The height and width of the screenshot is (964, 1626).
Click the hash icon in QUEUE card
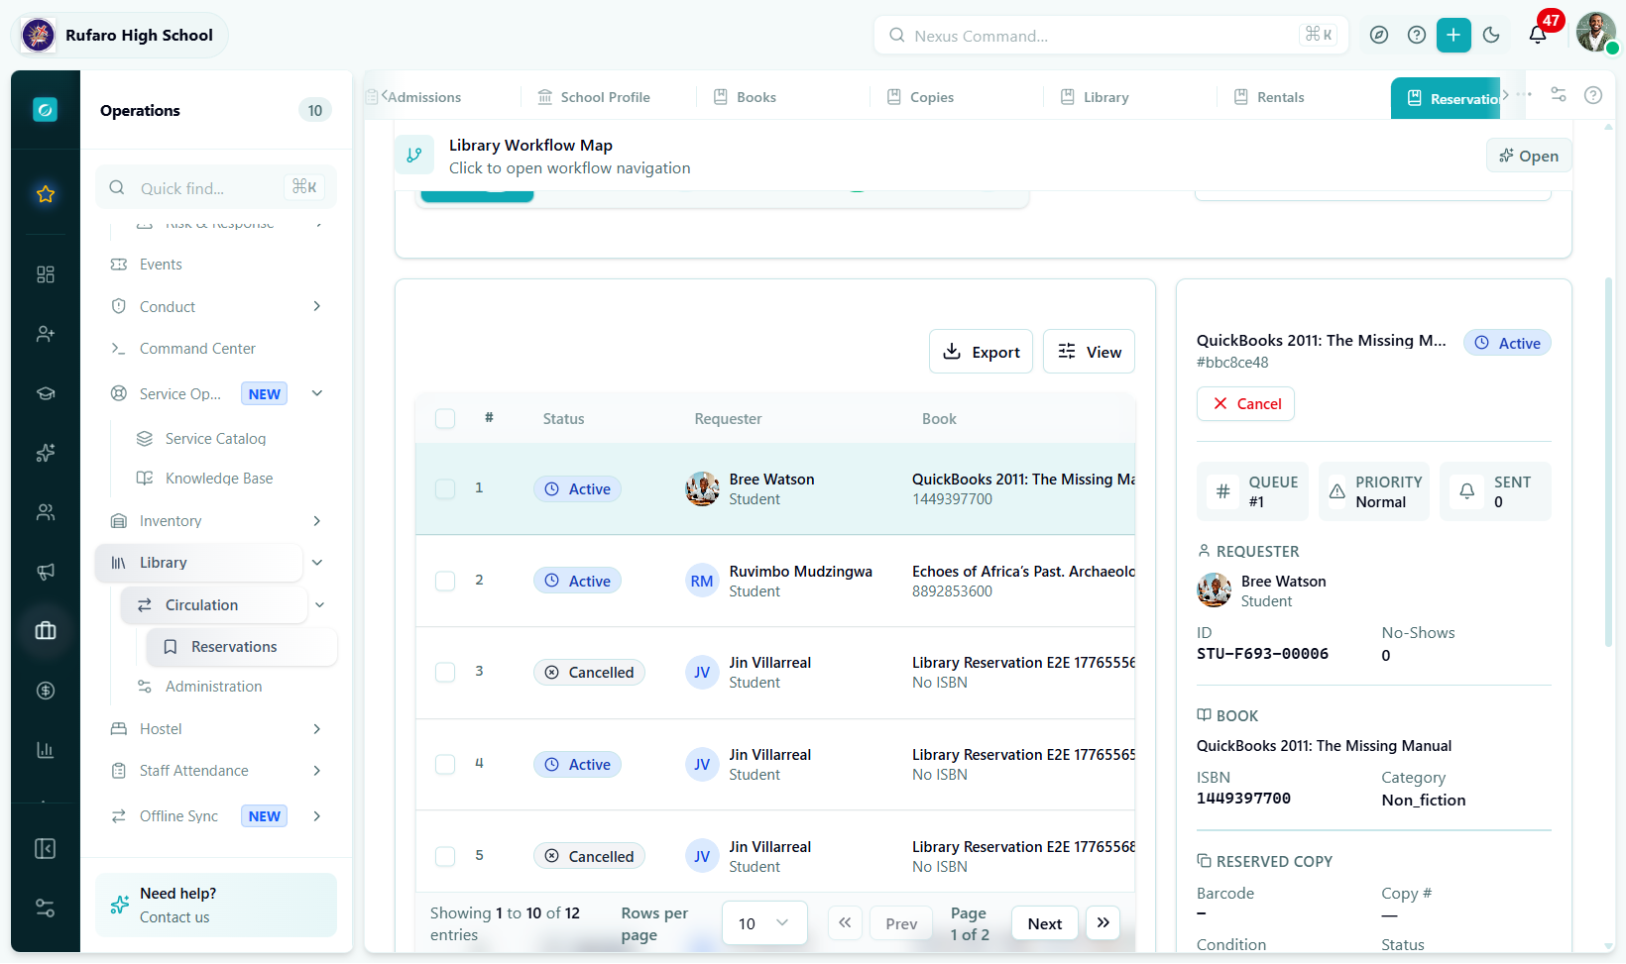pos(1223,491)
